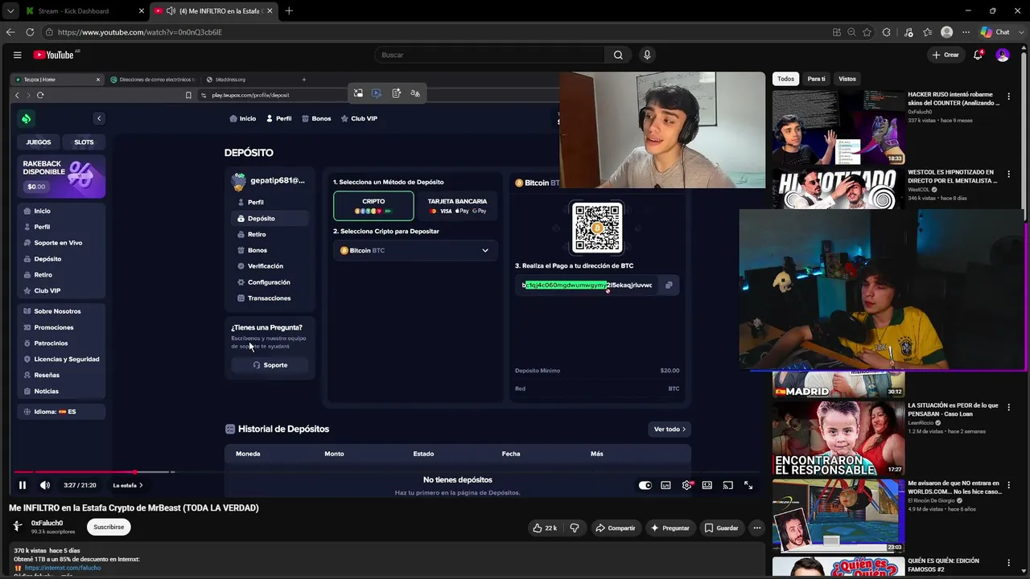Open the 'HACKER RUSO' recommended video thumbnail
Viewport: 1030px width, 579px height.
(838, 127)
